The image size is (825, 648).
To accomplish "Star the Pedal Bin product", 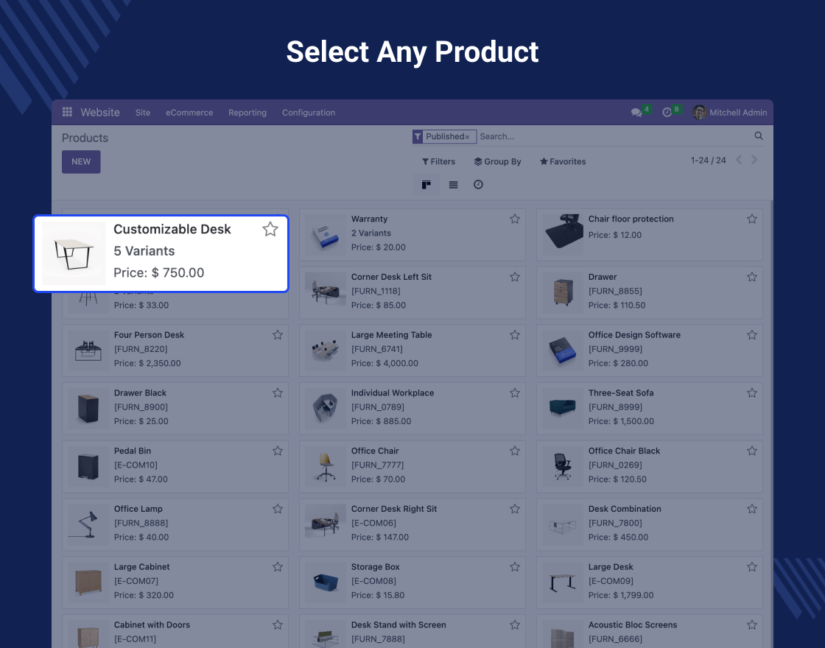I will [277, 451].
